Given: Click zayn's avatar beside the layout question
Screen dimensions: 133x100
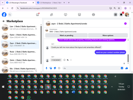Looking at the screenshot, I should click(x=47, y=48).
